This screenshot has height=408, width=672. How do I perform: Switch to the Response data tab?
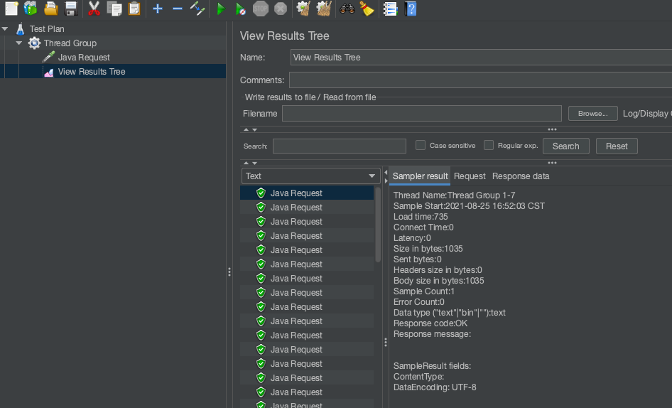[521, 176]
